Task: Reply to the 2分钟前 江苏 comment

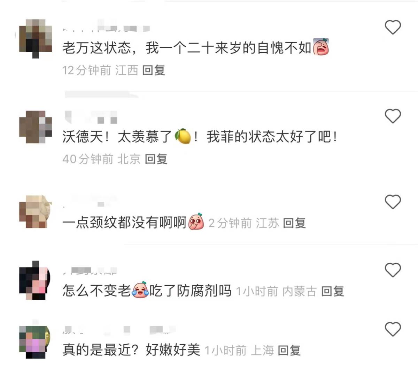Action: point(294,223)
